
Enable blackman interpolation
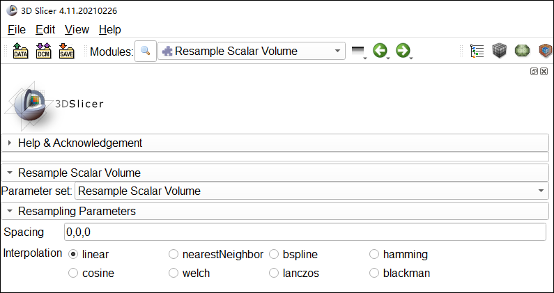pos(374,274)
